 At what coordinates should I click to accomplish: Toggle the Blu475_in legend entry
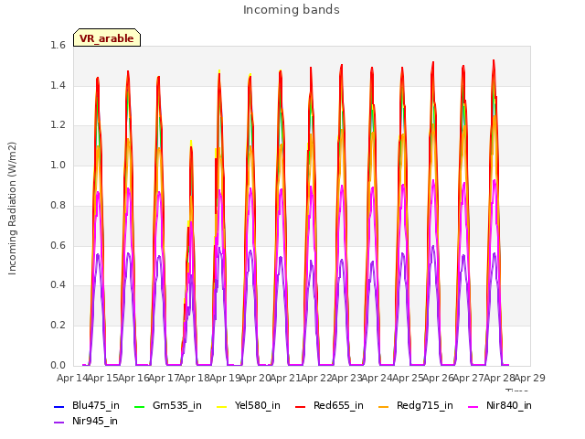[87, 405]
